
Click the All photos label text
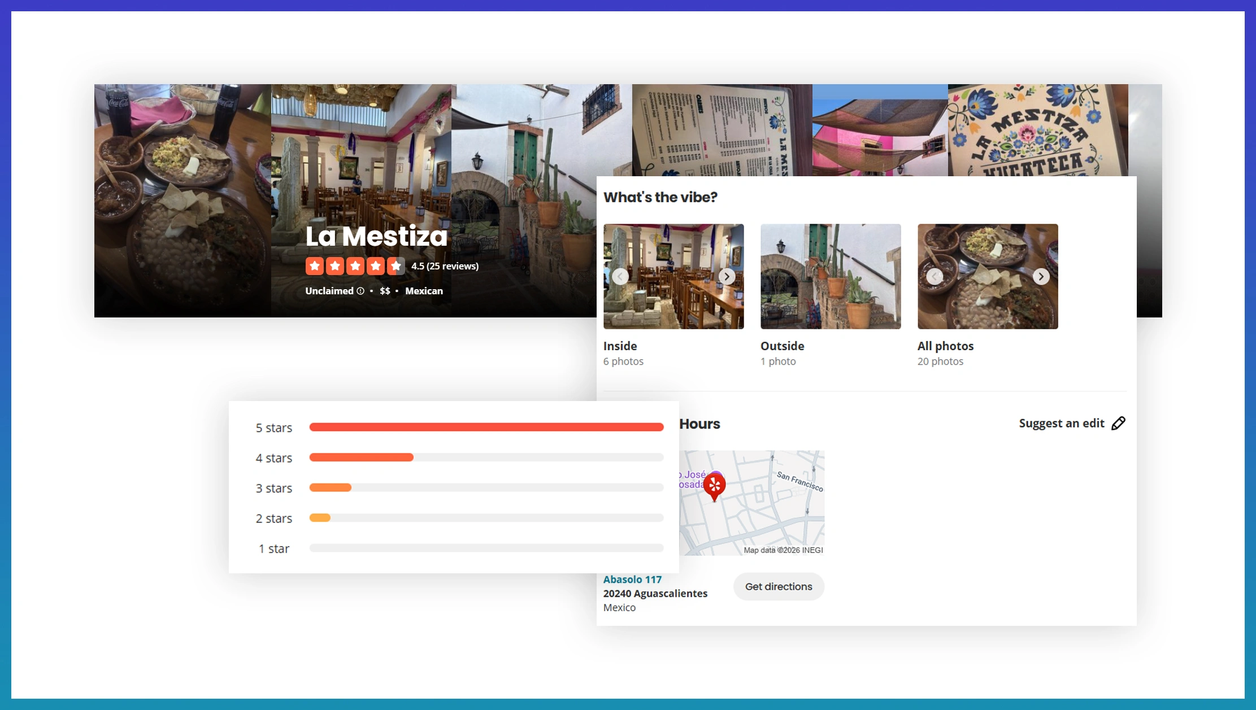click(x=945, y=346)
